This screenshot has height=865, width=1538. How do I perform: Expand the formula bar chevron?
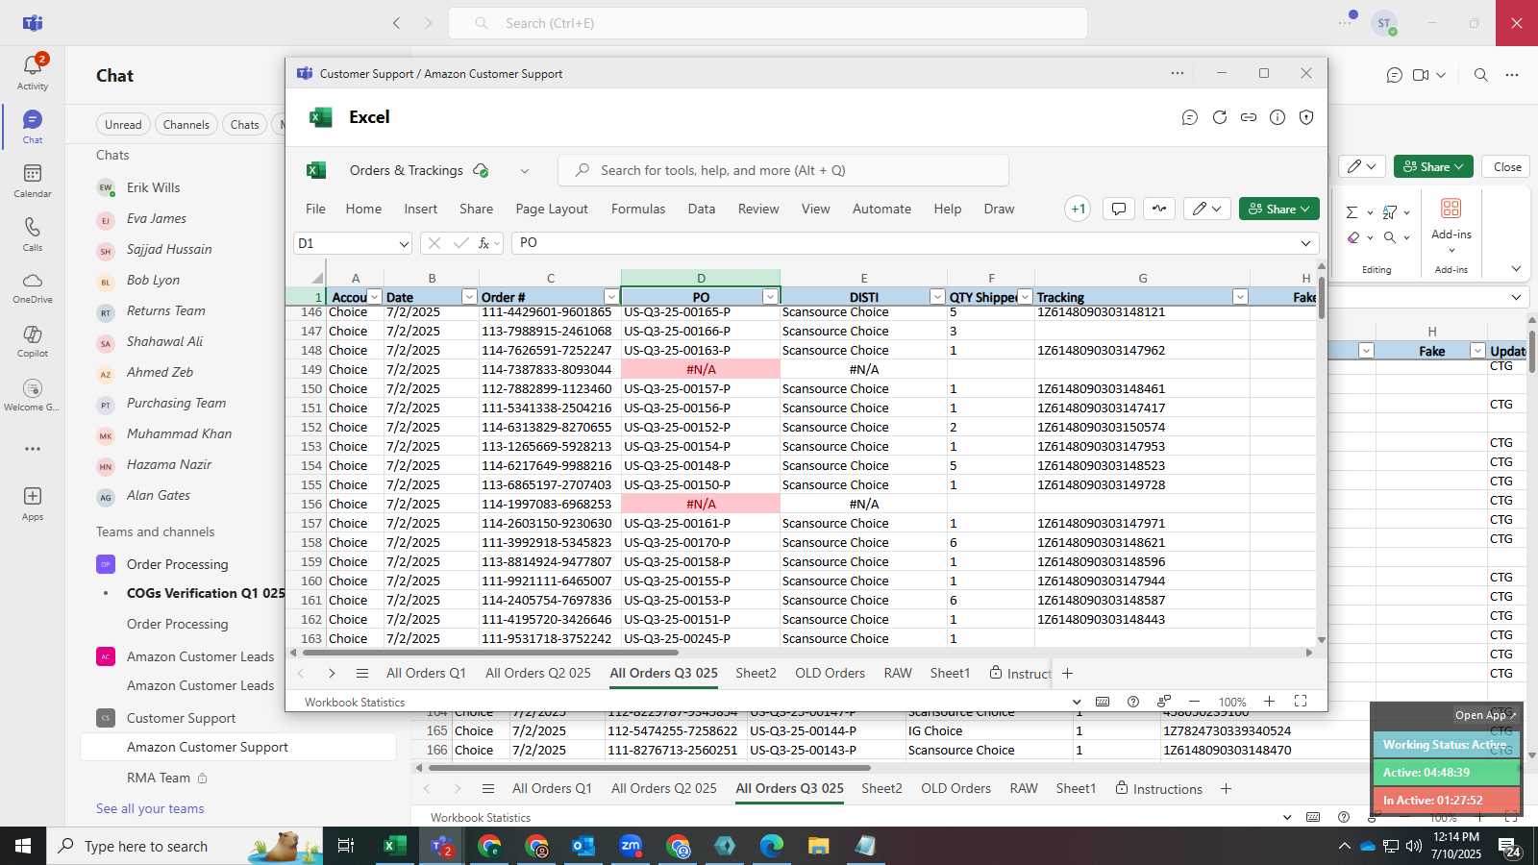[1305, 243]
